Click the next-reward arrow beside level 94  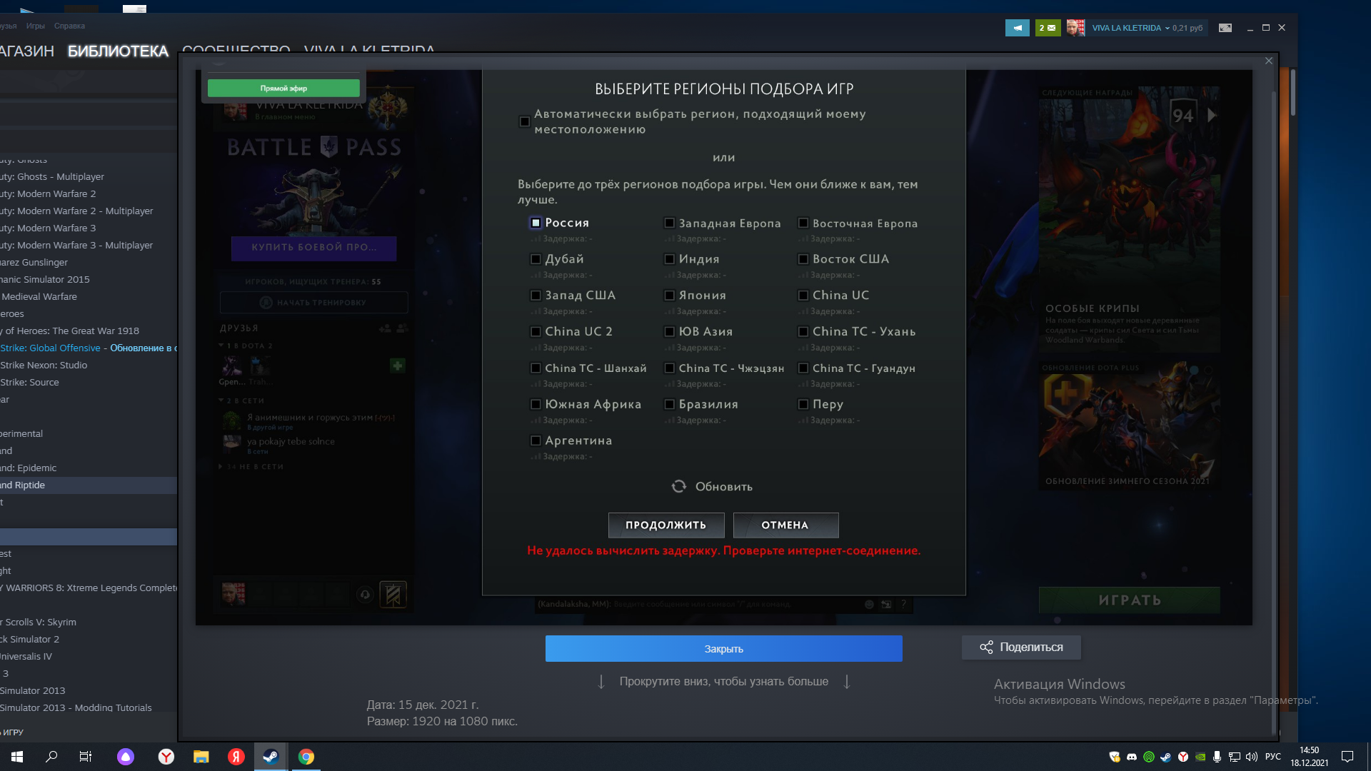click(1212, 115)
